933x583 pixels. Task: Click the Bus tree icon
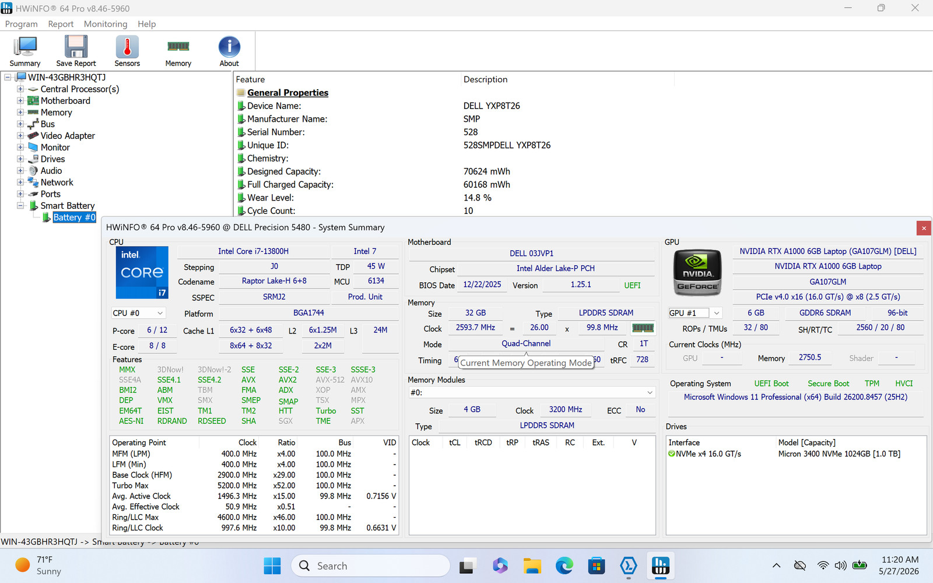point(33,124)
